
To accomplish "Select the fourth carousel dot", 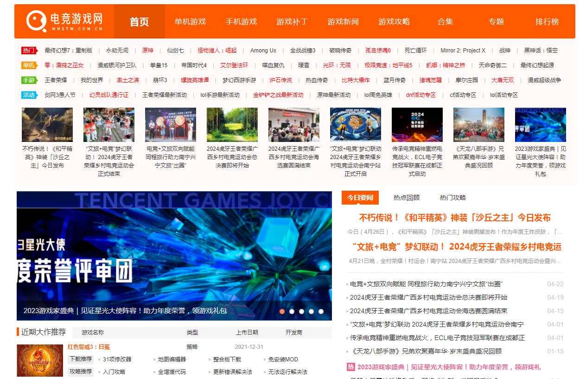I will (311, 311).
